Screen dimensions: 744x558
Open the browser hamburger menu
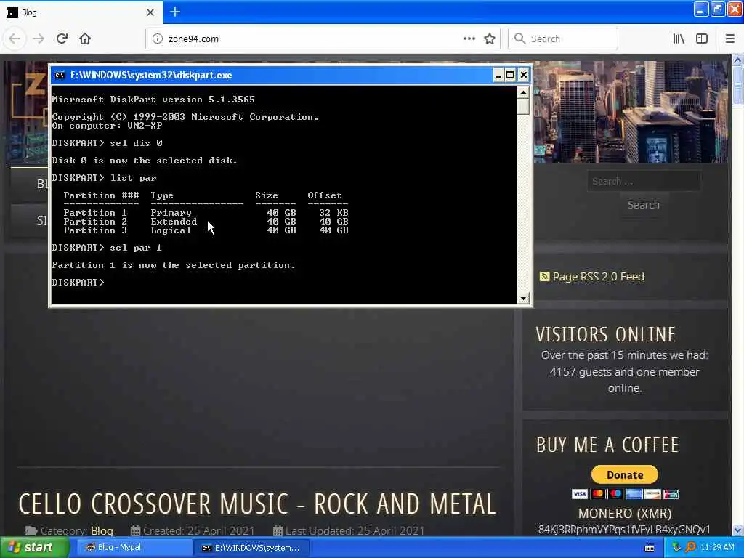(730, 39)
